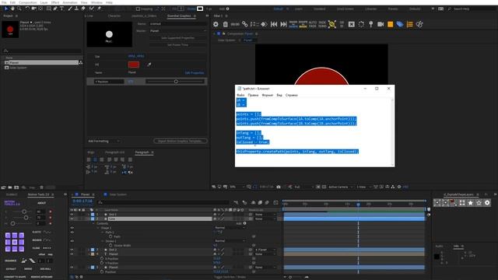Screen dimensions: 498x280
Task: Collapse the Contents group of Line layer
Action: tap(93, 223)
